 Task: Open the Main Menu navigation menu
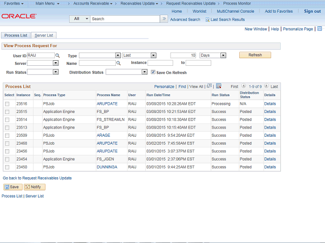tap(47, 4)
